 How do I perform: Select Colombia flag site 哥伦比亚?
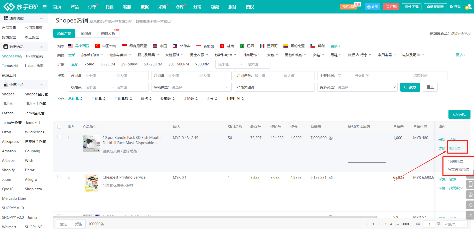click(x=294, y=46)
